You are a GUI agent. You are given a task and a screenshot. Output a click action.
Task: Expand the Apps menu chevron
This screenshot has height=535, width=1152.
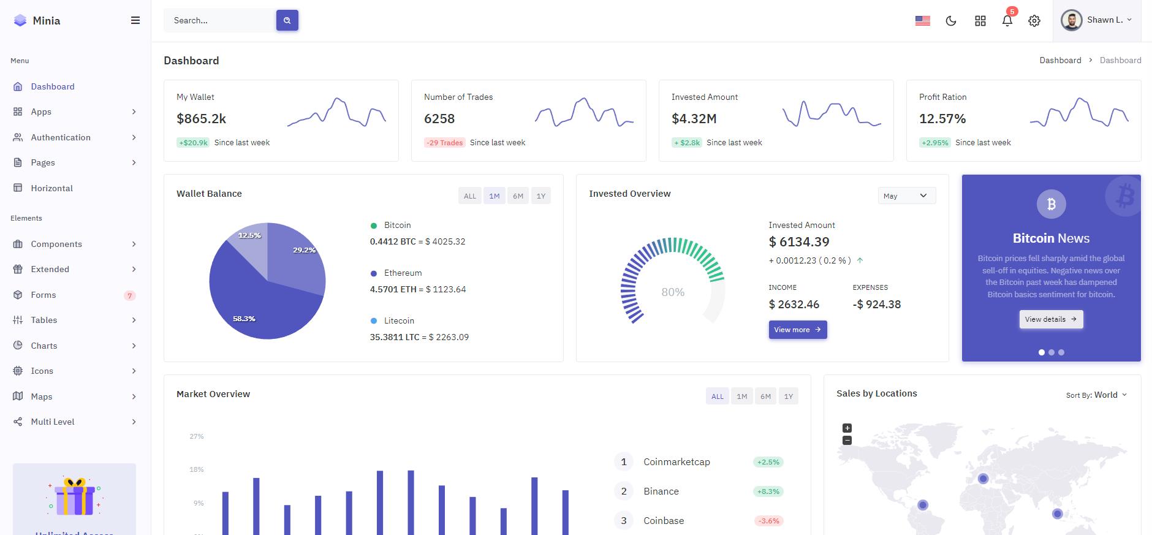134,112
